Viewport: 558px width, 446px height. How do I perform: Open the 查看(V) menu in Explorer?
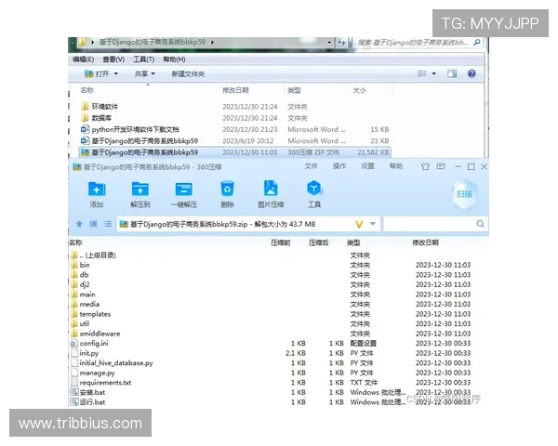(113, 59)
